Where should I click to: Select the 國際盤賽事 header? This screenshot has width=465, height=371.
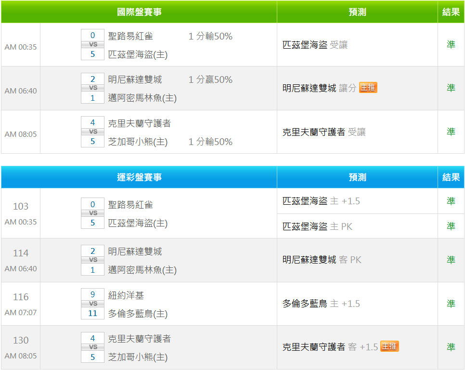[x=139, y=12]
